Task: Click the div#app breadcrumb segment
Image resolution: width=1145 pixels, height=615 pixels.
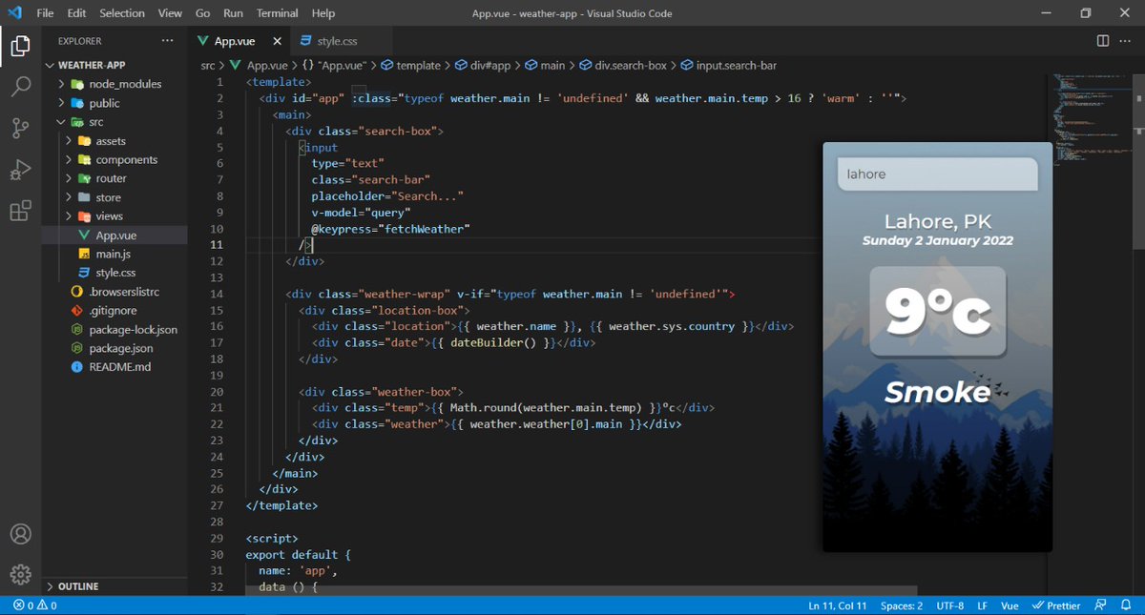Action: tap(484, 66)
